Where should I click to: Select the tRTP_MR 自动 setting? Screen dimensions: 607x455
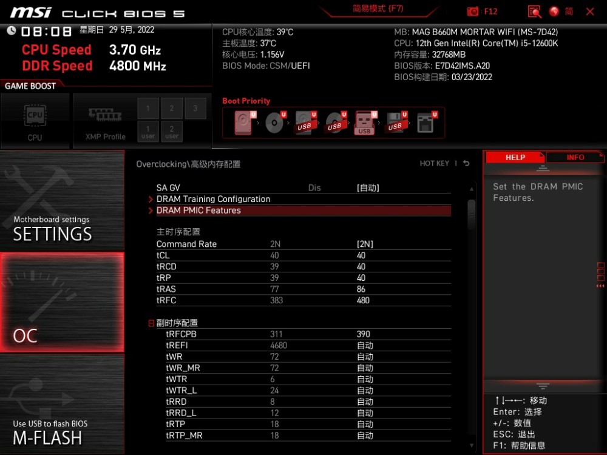[x=365, y=435]
